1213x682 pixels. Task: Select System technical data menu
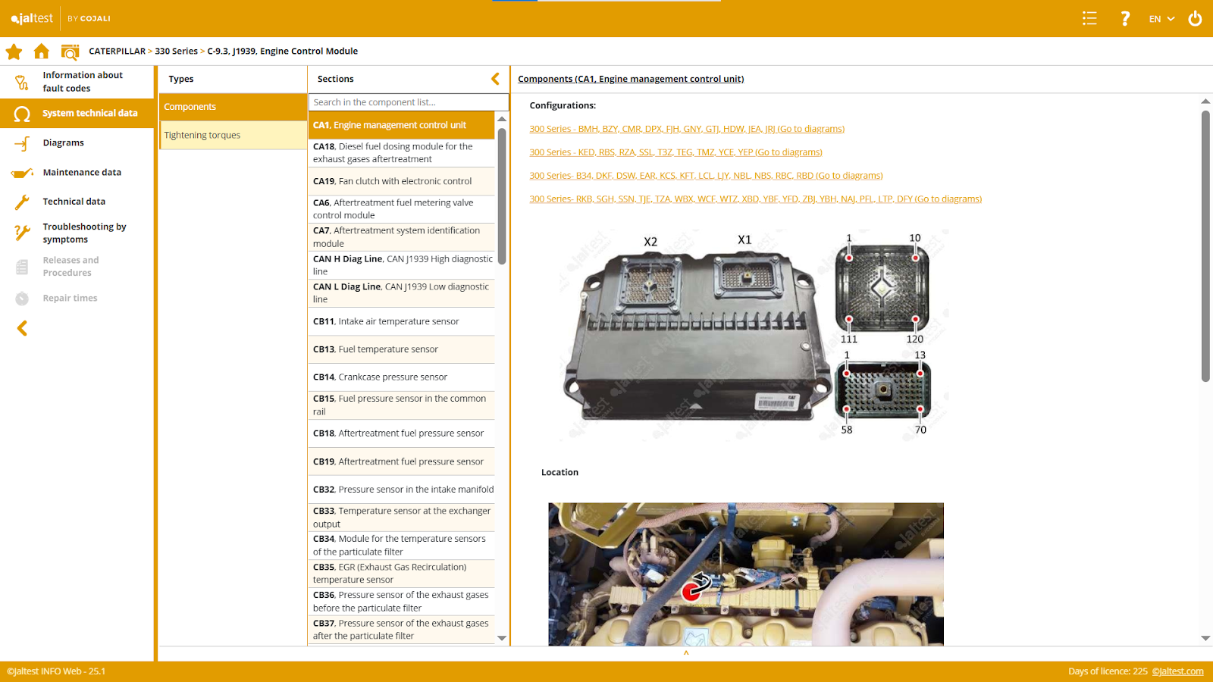click(77, 114)
